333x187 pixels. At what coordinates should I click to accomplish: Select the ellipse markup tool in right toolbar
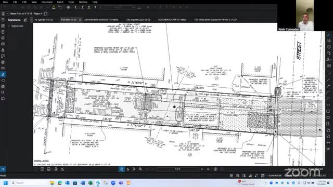328,117
